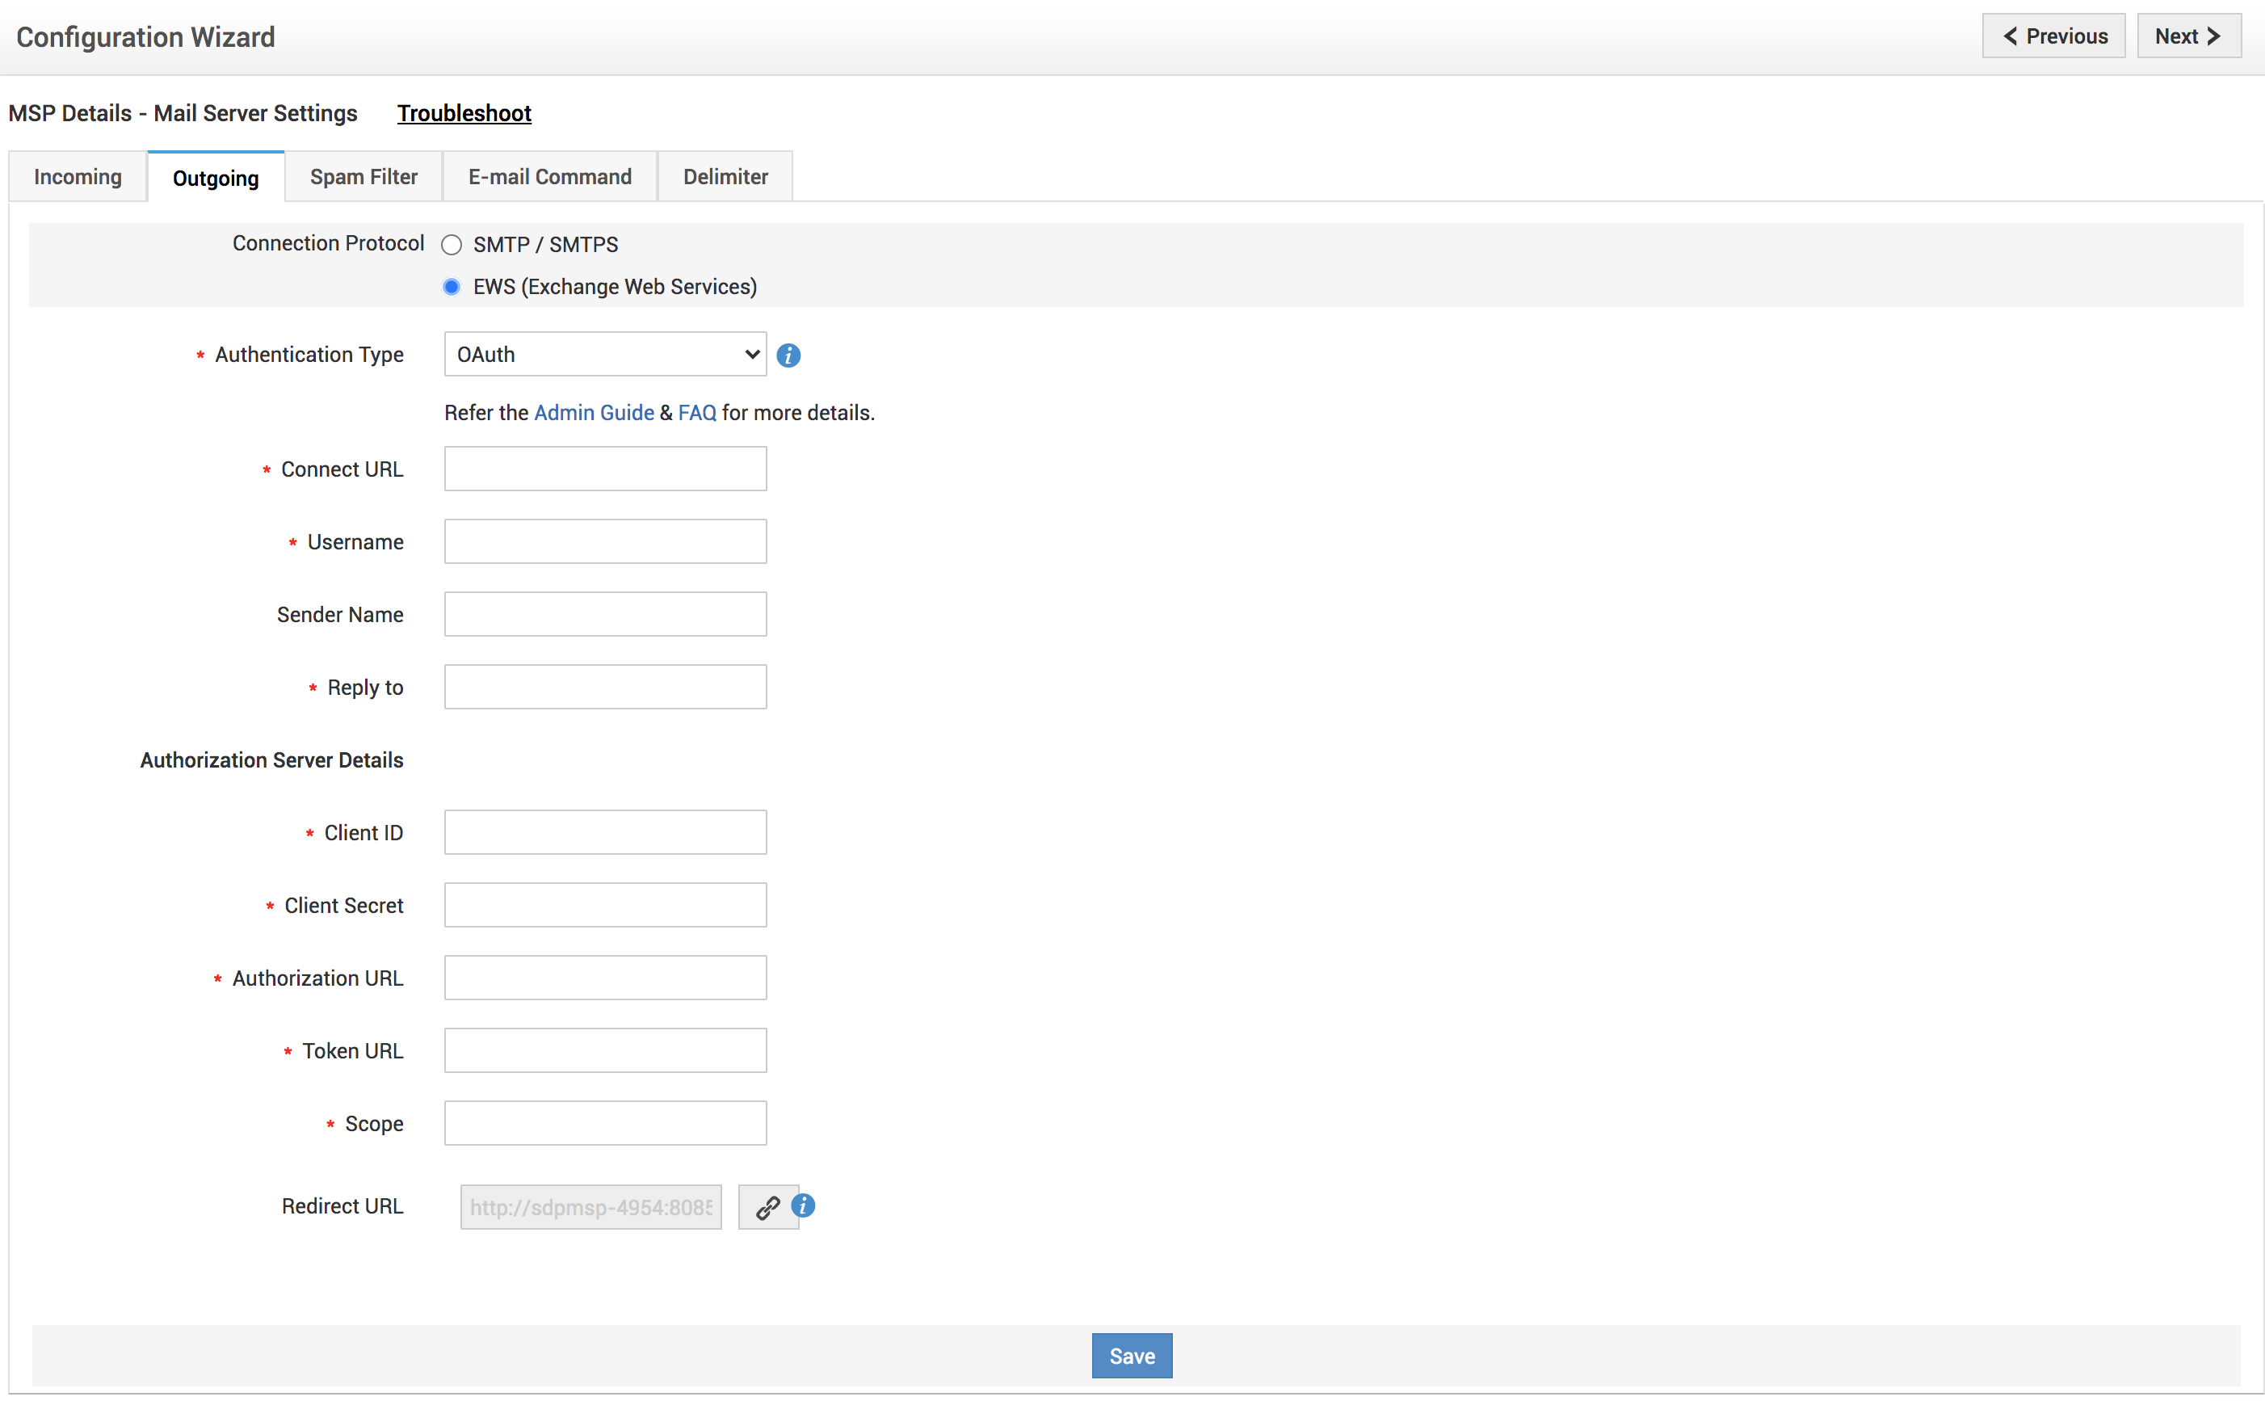
Task: Switch to the Spam Filter tab
Action: tap(361, 176)
